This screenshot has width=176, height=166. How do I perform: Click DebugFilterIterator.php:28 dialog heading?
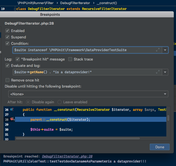pos(29,23)
